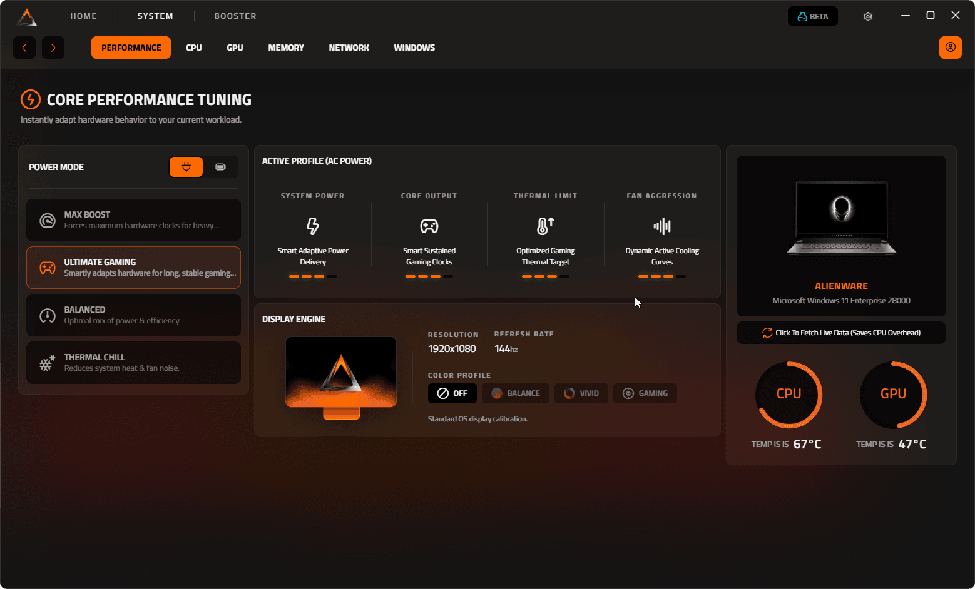The image size is (975, 589).
Task: Click Standard OS display calibration text
Action: [x=477, y=419]
